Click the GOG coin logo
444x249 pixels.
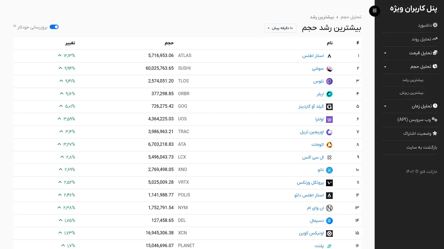pos(329,107)
